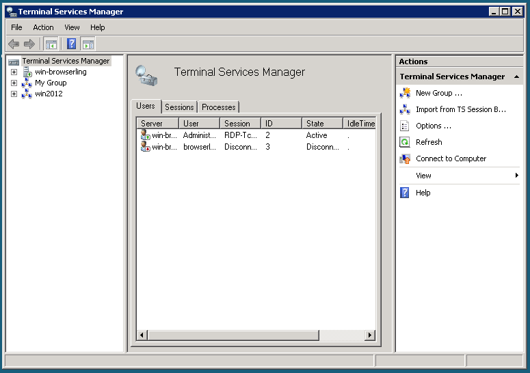The image size is (530, 373).
Task: Select win-browserling in the tree
Action: point(61,72)
